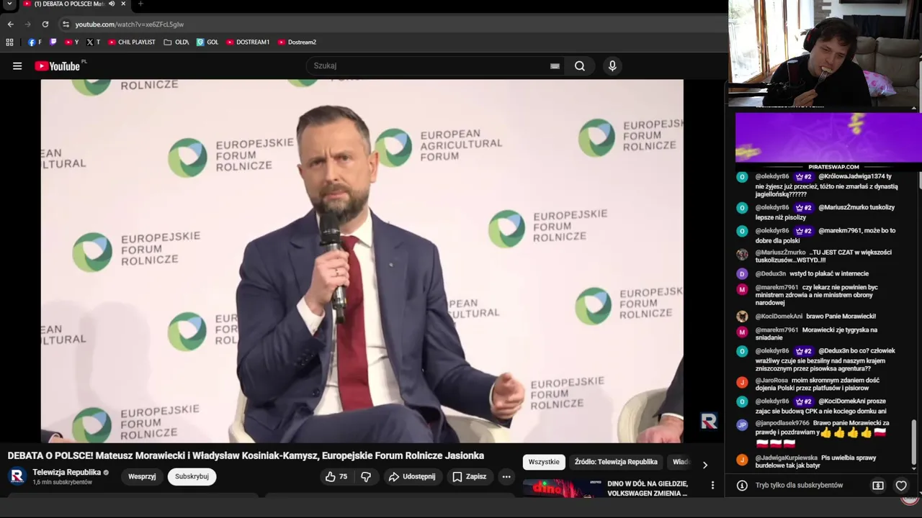
Task: Click the PIRATESWAP.COM banner in chat
Action: (828, 141)
